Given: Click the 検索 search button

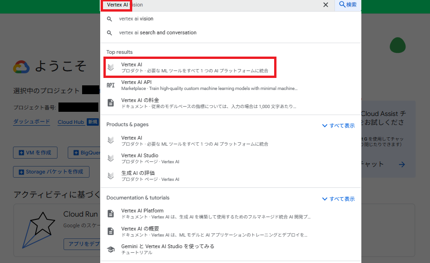Looking at the screenshot, I should pos(348,5).
